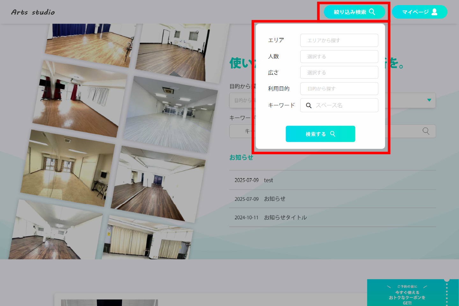Click the magnifier icon in background keyword bar
This screenshot has height=306, width=459.
pos(426,131)
